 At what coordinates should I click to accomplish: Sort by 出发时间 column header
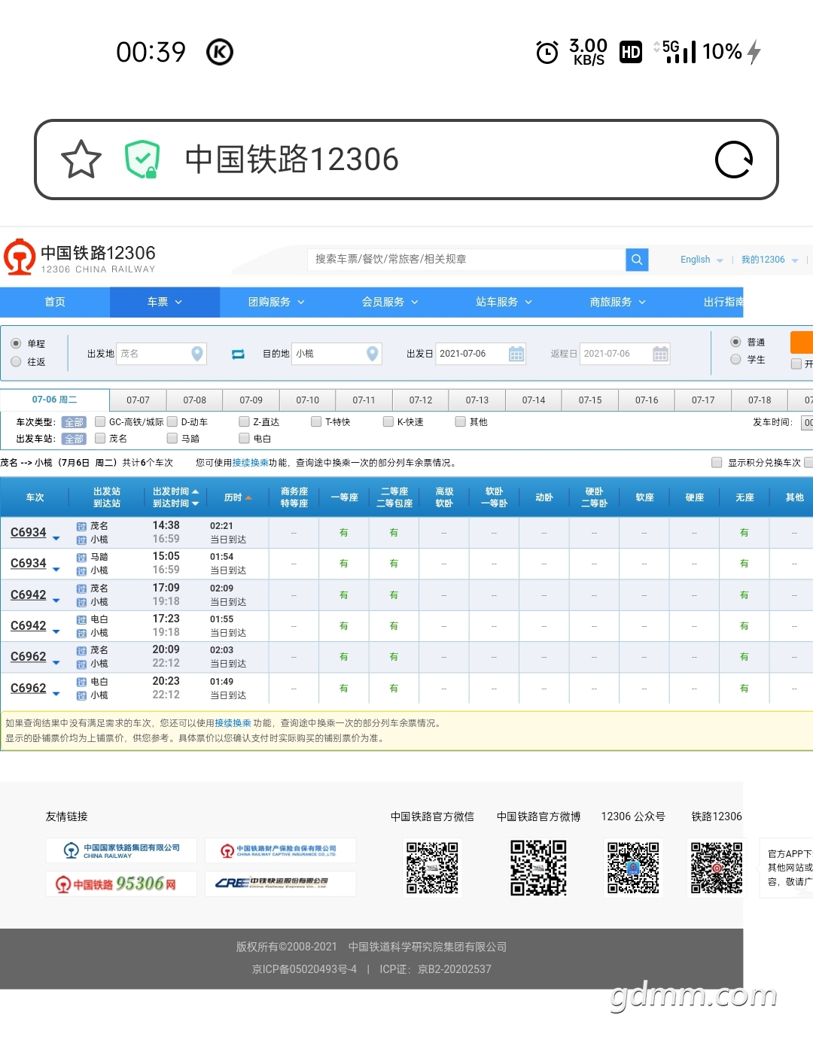point(175,491)
